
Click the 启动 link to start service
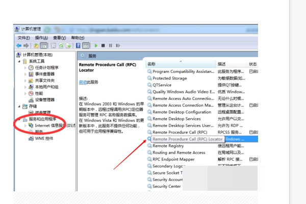pos(83,82)
